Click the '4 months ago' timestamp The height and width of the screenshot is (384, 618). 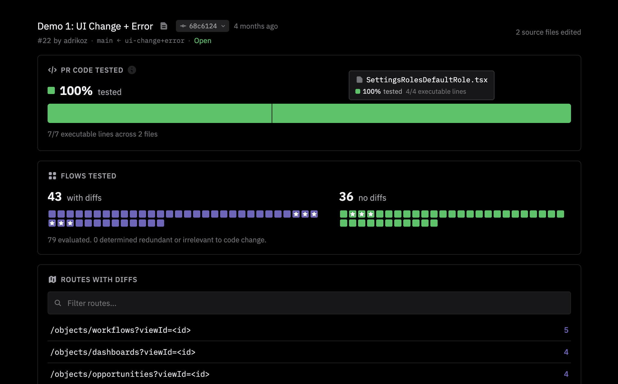coord(256,26)
